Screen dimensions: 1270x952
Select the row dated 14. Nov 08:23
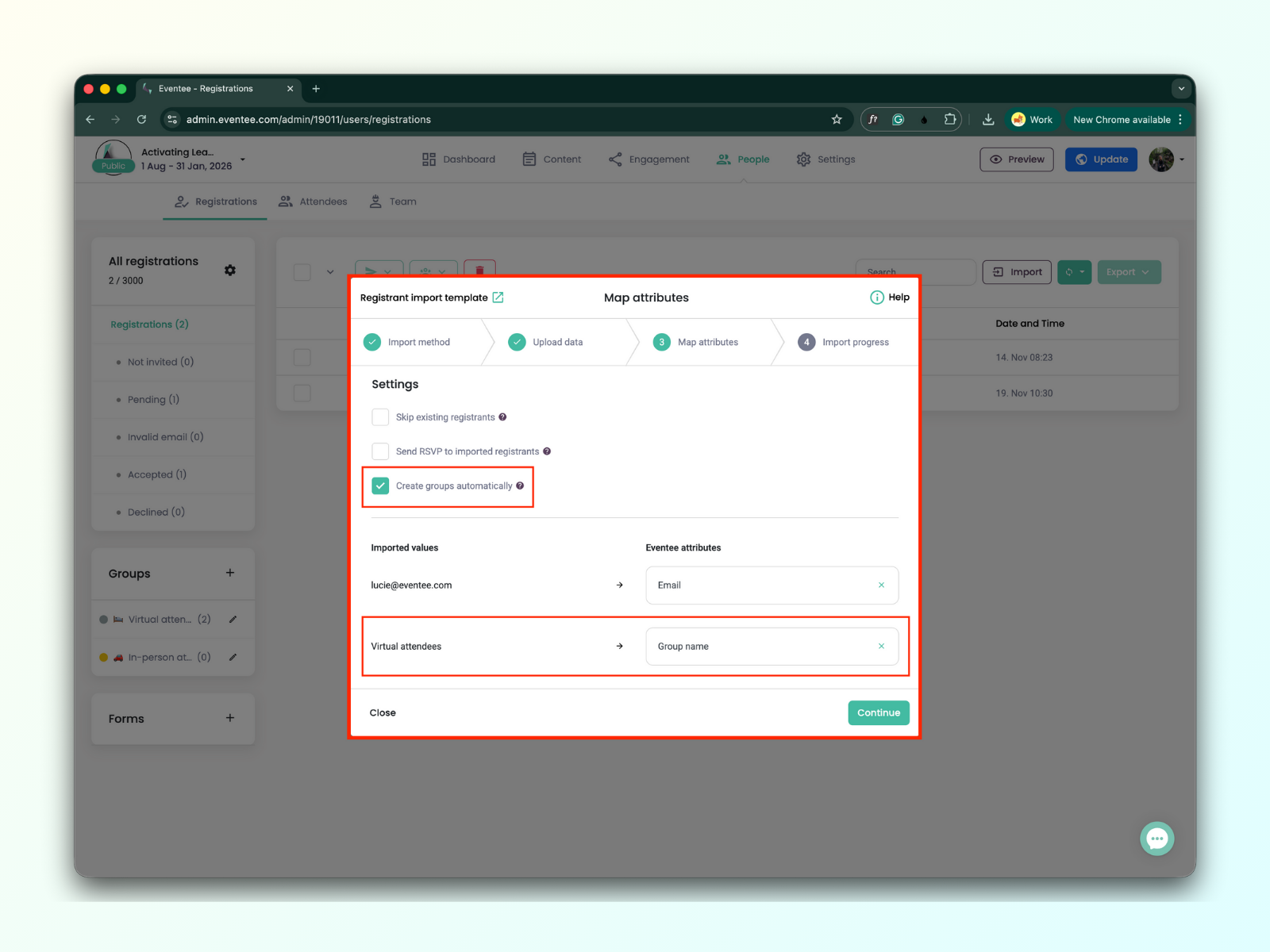point(302,357)
